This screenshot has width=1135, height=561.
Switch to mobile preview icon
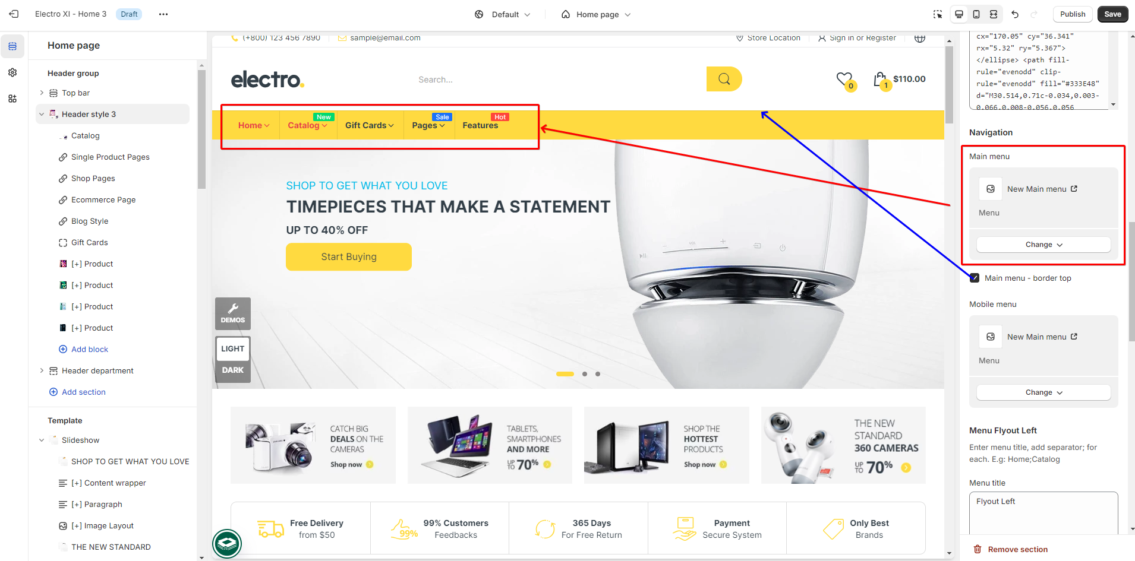(976, 14)
